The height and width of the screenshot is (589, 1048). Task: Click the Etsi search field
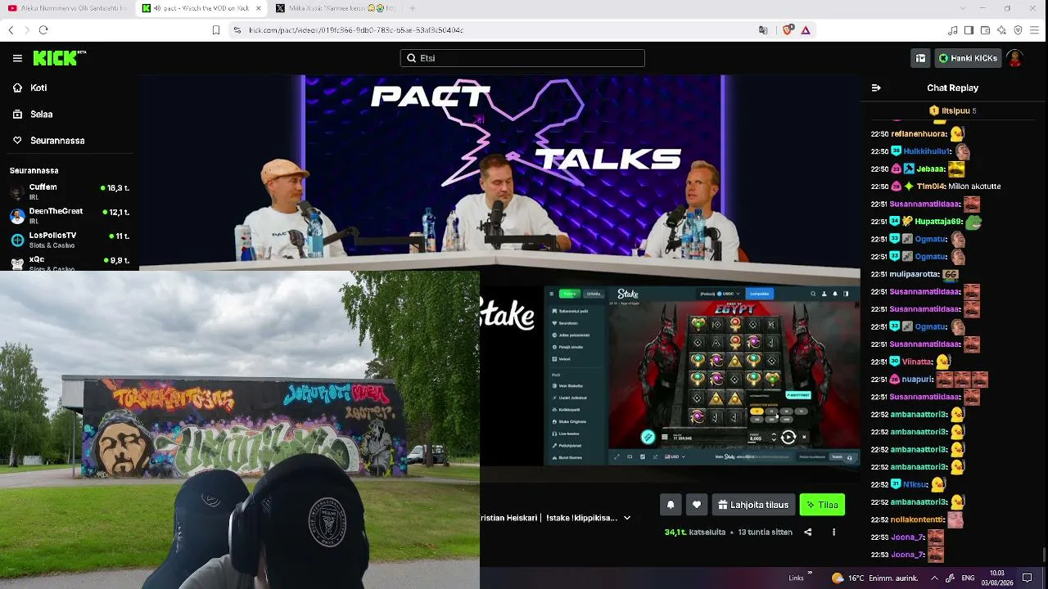click(x=522, y=58)
